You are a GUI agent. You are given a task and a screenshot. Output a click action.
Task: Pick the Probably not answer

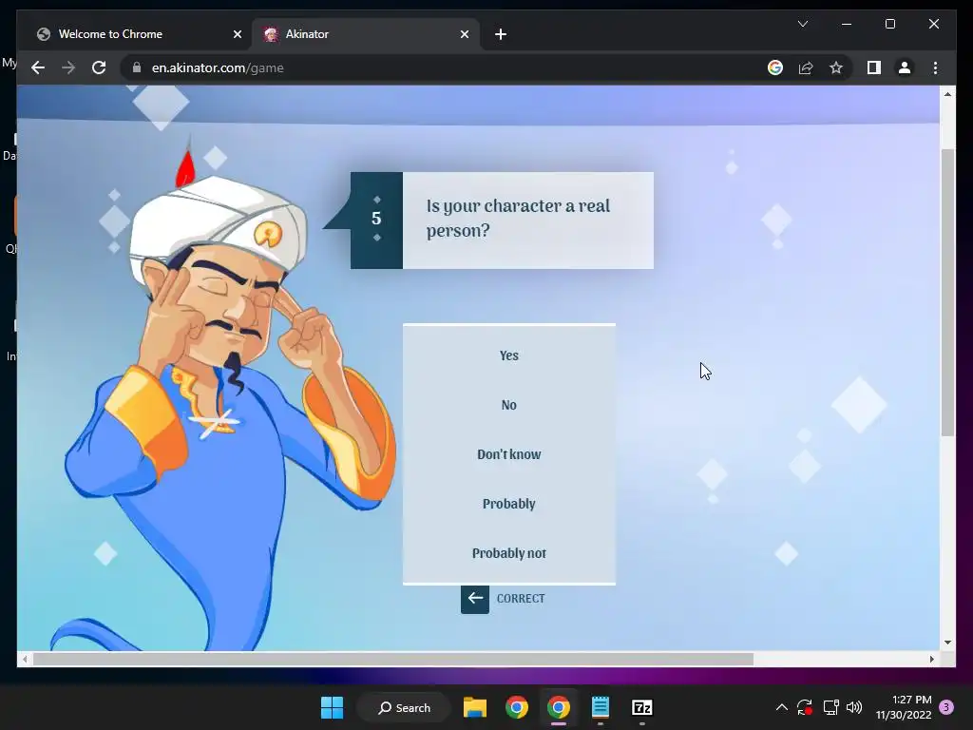509,553
